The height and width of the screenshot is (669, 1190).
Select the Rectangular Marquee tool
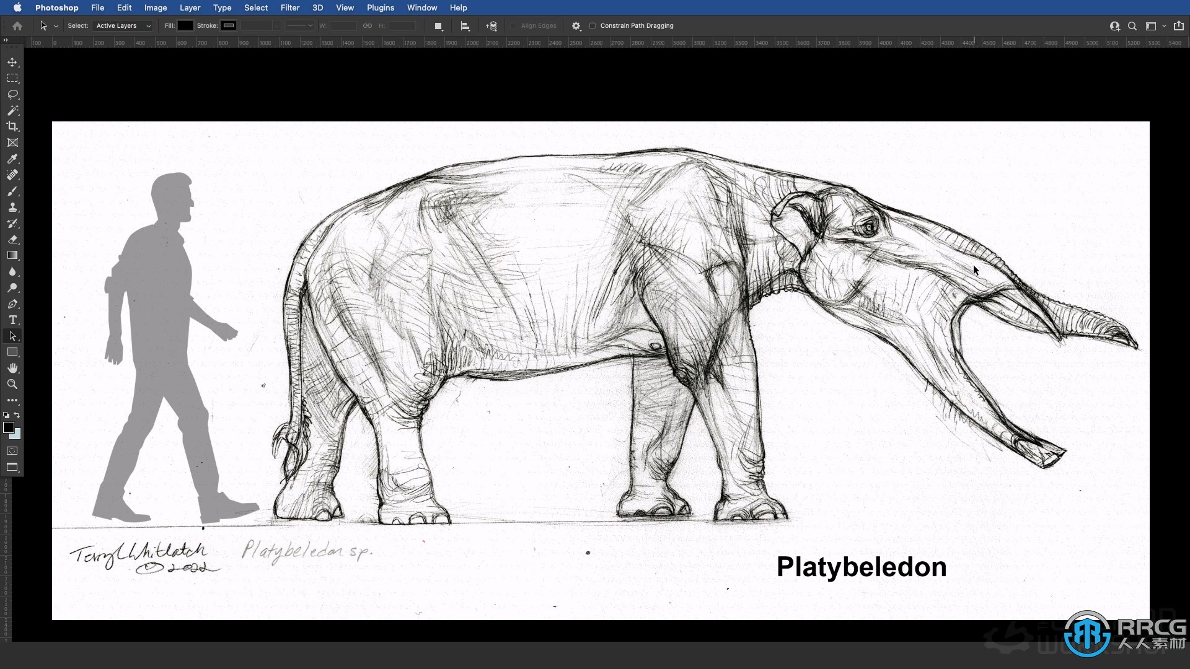click(12, 79)
